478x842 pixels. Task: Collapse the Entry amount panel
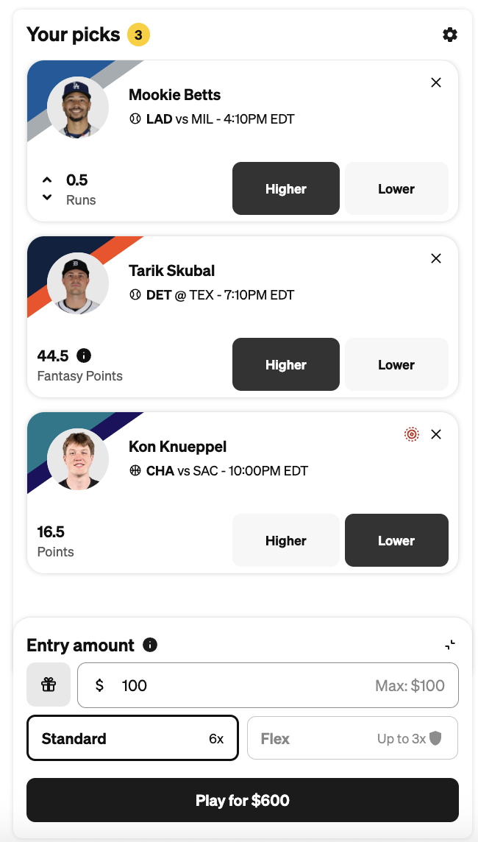pyautogui.click(x=450, y=645)
